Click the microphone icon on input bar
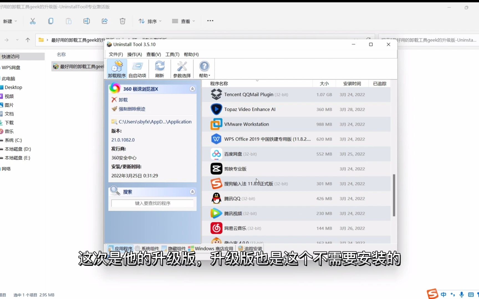Screen dimensions: 479x299 coord(462,295)
